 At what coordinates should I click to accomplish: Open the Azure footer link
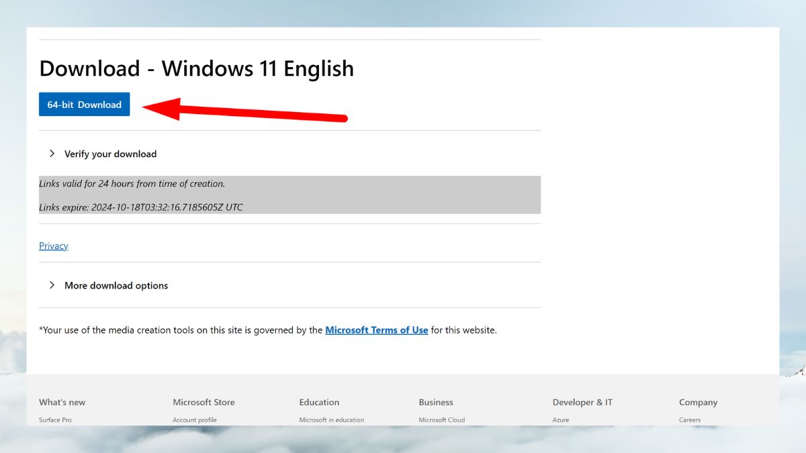click(x=561, y=420)
